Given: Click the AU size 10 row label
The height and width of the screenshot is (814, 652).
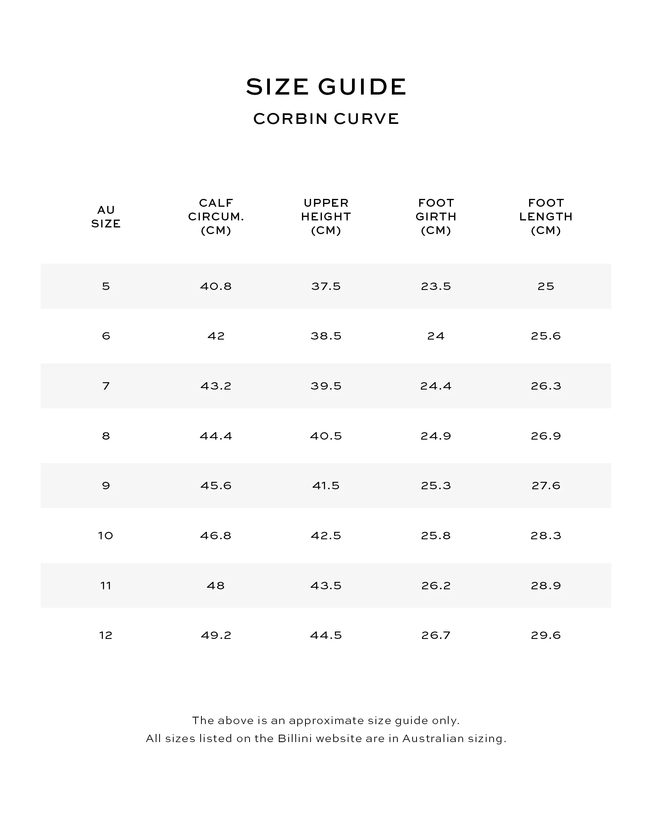Looking at the screenshot, I should click(x=106, y=536).
